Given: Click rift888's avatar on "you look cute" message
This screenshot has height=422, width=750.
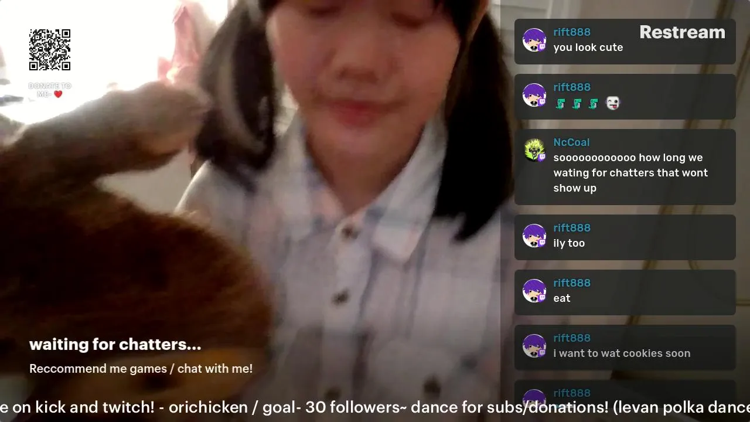Looking at the screenshot, I should pos(534,40).
